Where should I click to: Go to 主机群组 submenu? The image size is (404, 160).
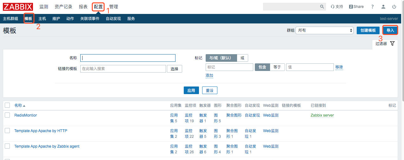click(10, 19)
